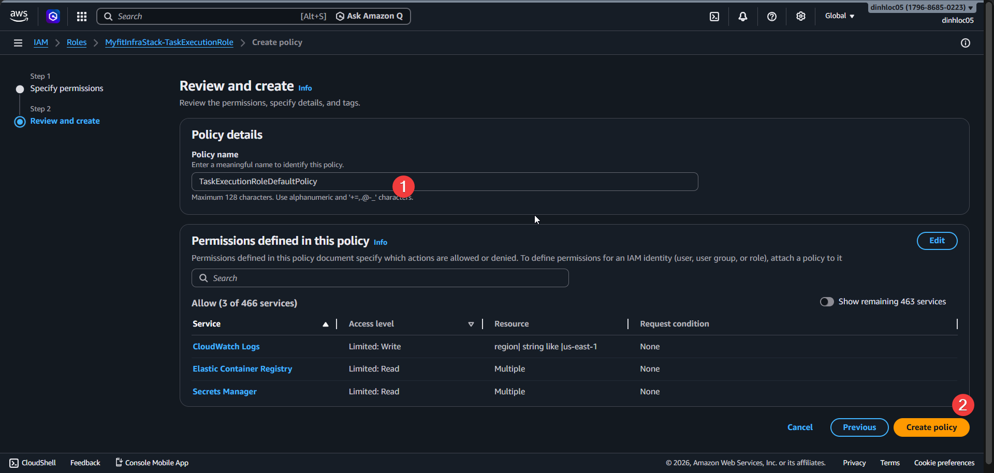Open the page info panel

point(966,43)
